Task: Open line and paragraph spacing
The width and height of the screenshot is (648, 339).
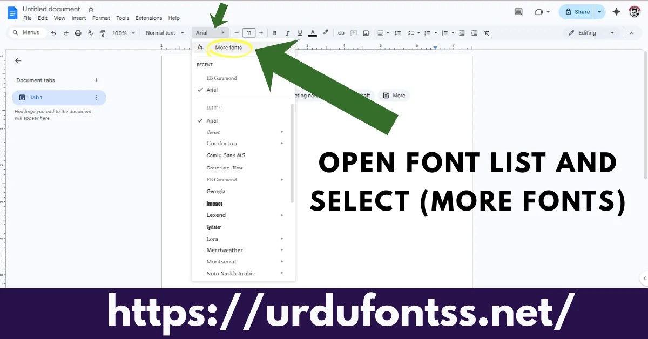Action: 398,33
